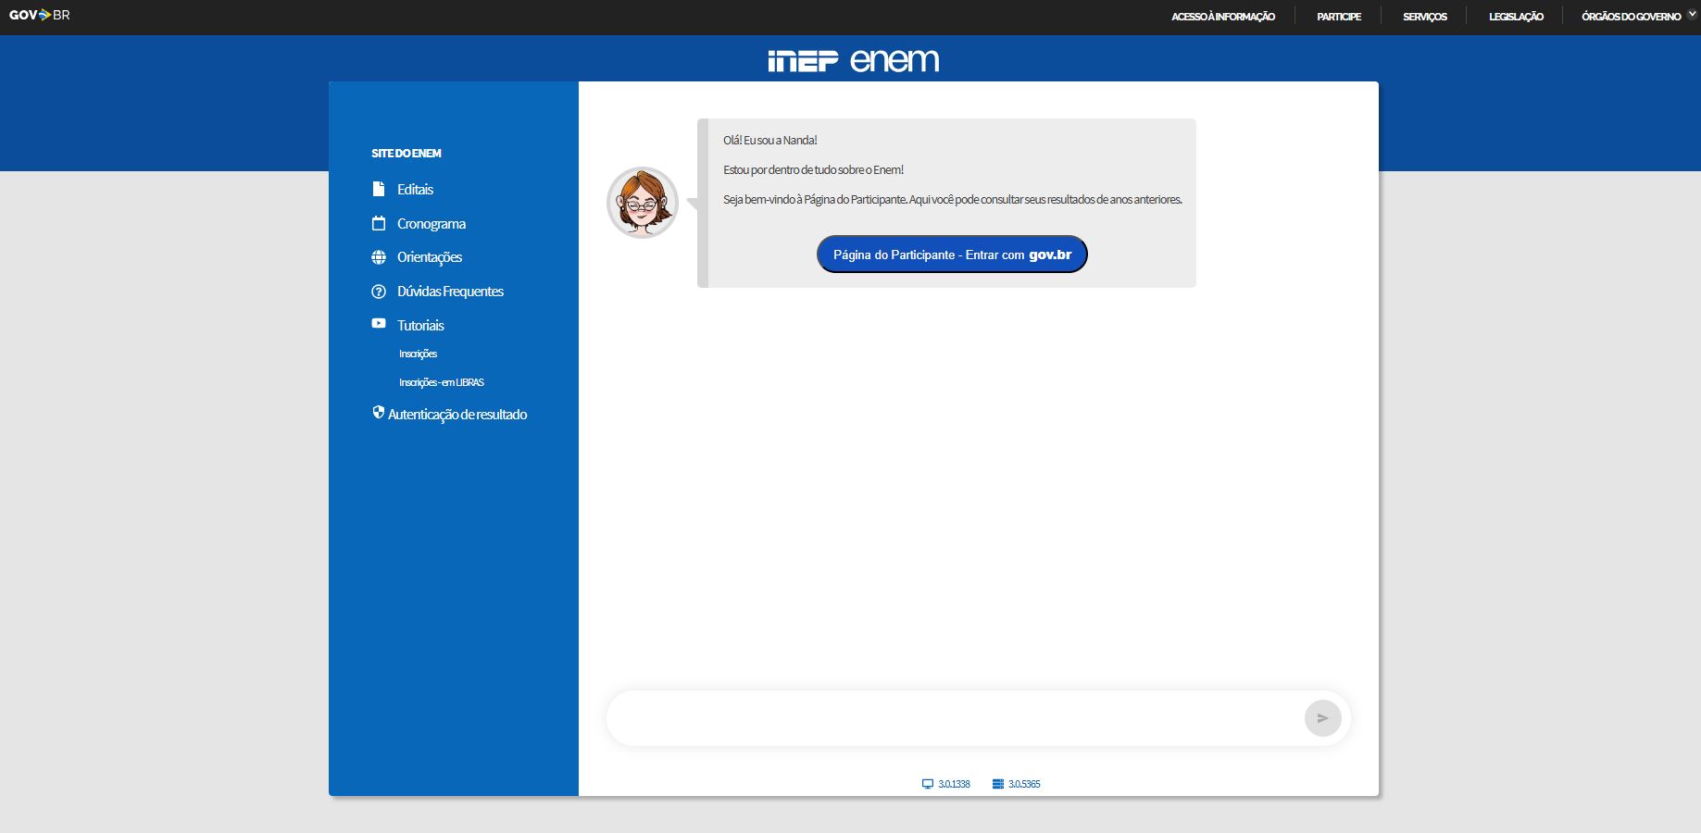Viewport: 1701px width, 833px height.
Task: Click the SITE DO ENEM heading
Action: click(x=406, y=153)
